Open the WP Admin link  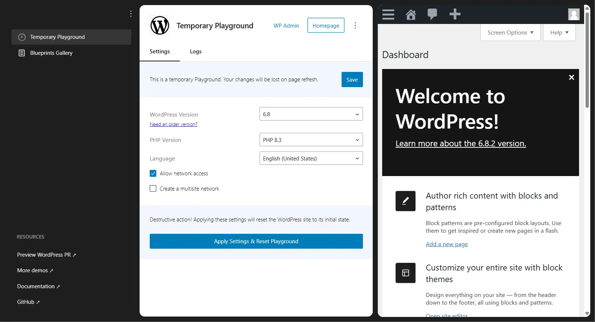tap(286, 26)
